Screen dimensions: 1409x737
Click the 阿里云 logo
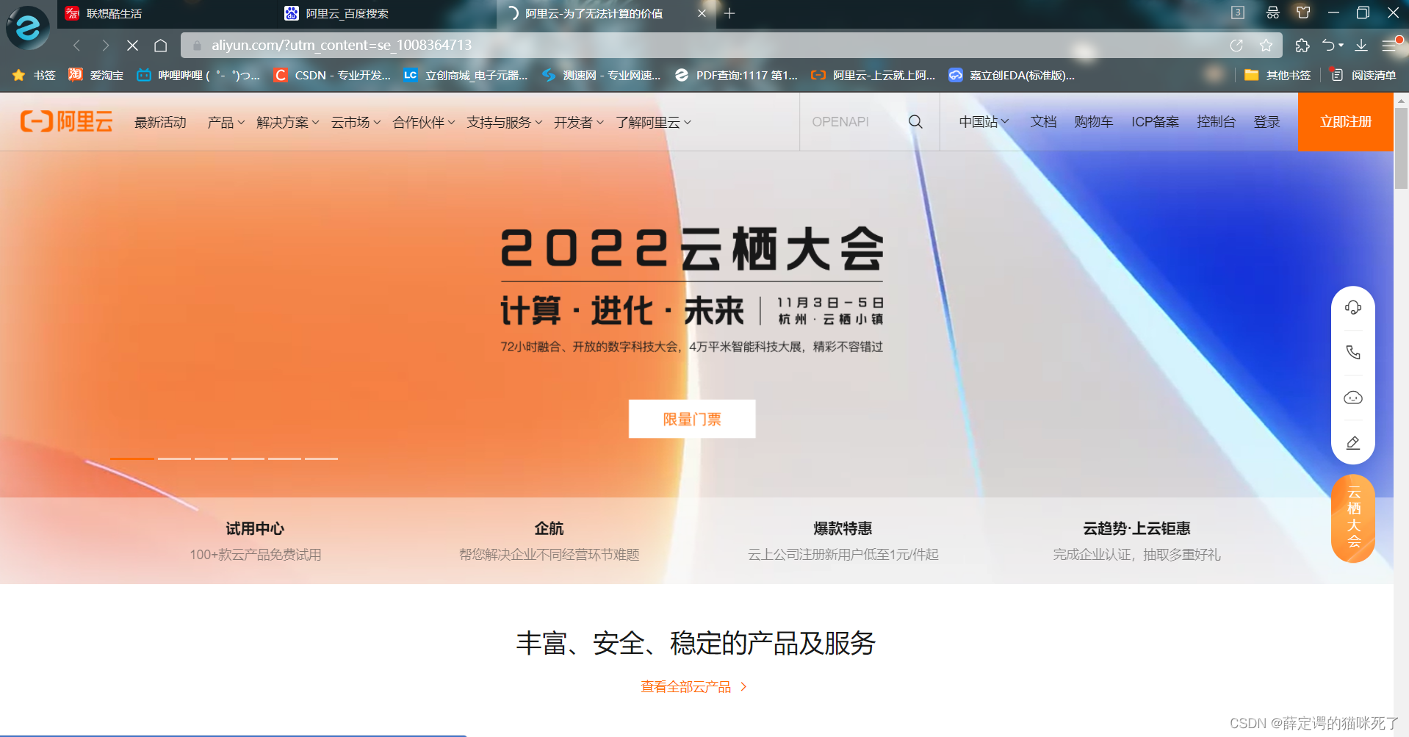tap(67, 121)
